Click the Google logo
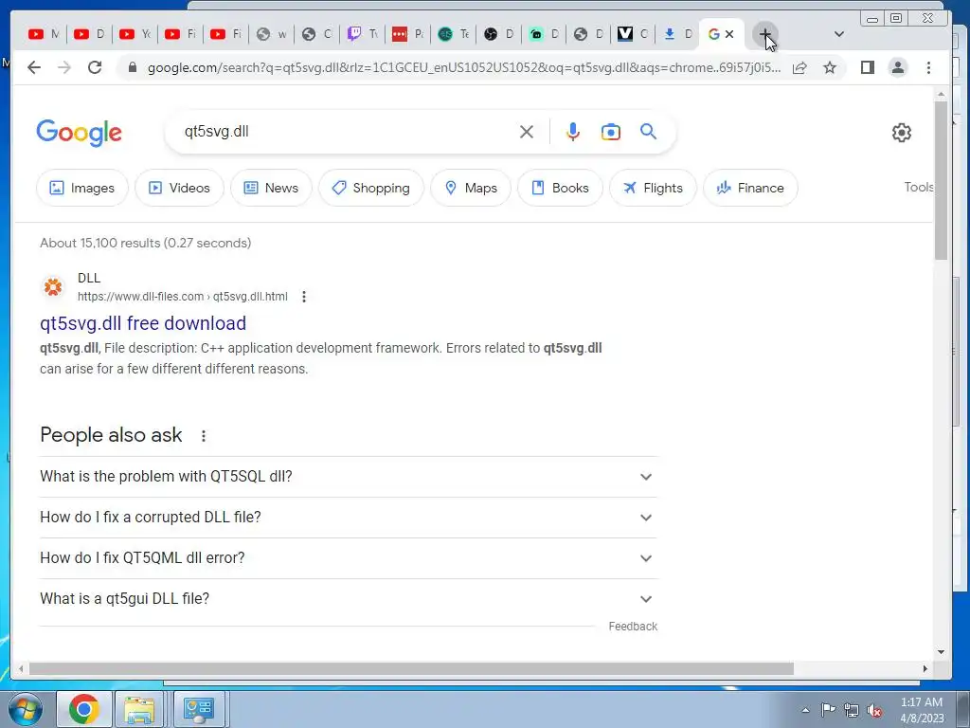Image resolution: width=970 pixels, height=728 pixels. [80, 133]
